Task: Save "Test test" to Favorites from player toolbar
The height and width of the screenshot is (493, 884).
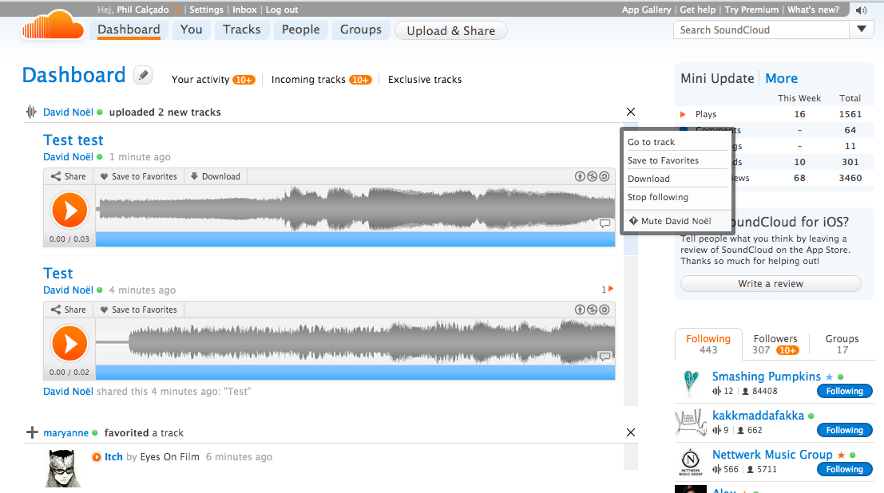Action: pos(138,176)
